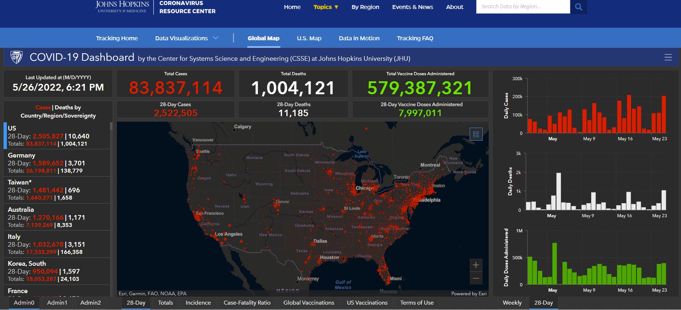
Task: Go to Tracking Home
Action: [117, 38]
